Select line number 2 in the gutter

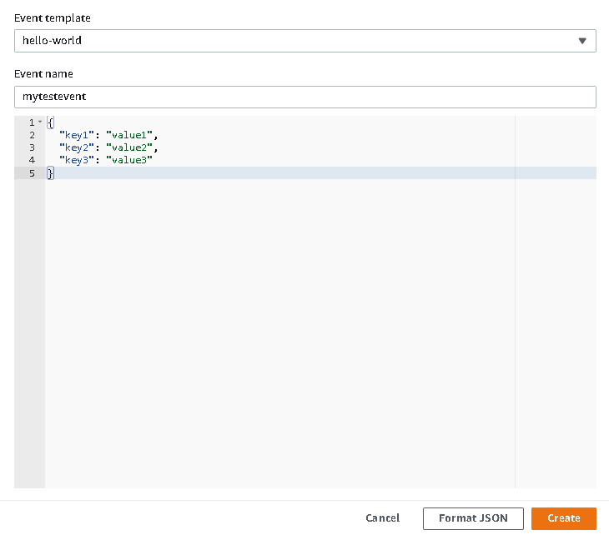click(32, 135)
